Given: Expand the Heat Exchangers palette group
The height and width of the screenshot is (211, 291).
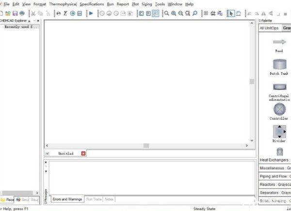Looking at the screenshot, I should [275, 160].
